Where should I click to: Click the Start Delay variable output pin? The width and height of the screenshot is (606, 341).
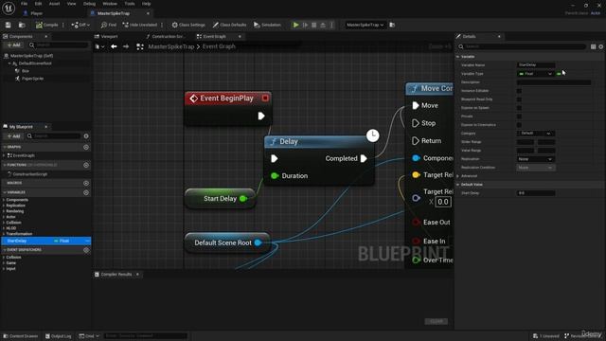(243, 199)
